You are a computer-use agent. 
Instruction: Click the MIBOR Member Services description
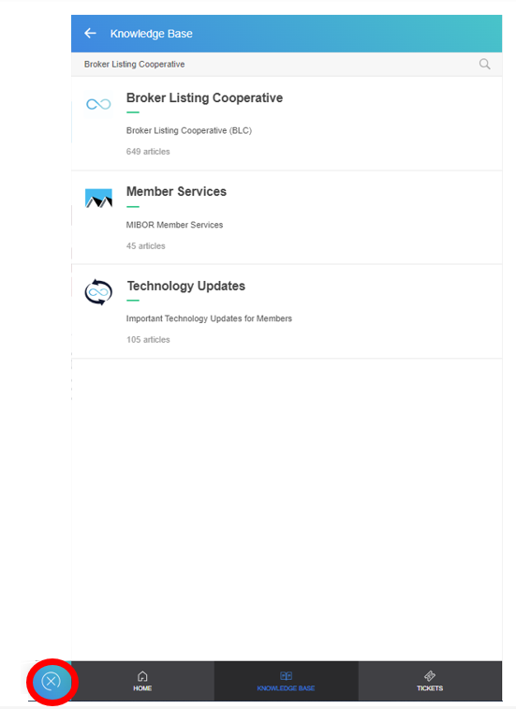pos(174,225)
